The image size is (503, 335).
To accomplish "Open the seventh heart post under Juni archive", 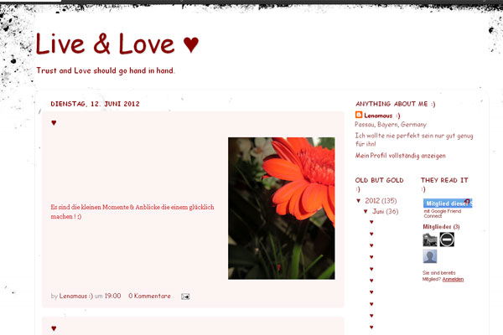I will click(371, 292).
